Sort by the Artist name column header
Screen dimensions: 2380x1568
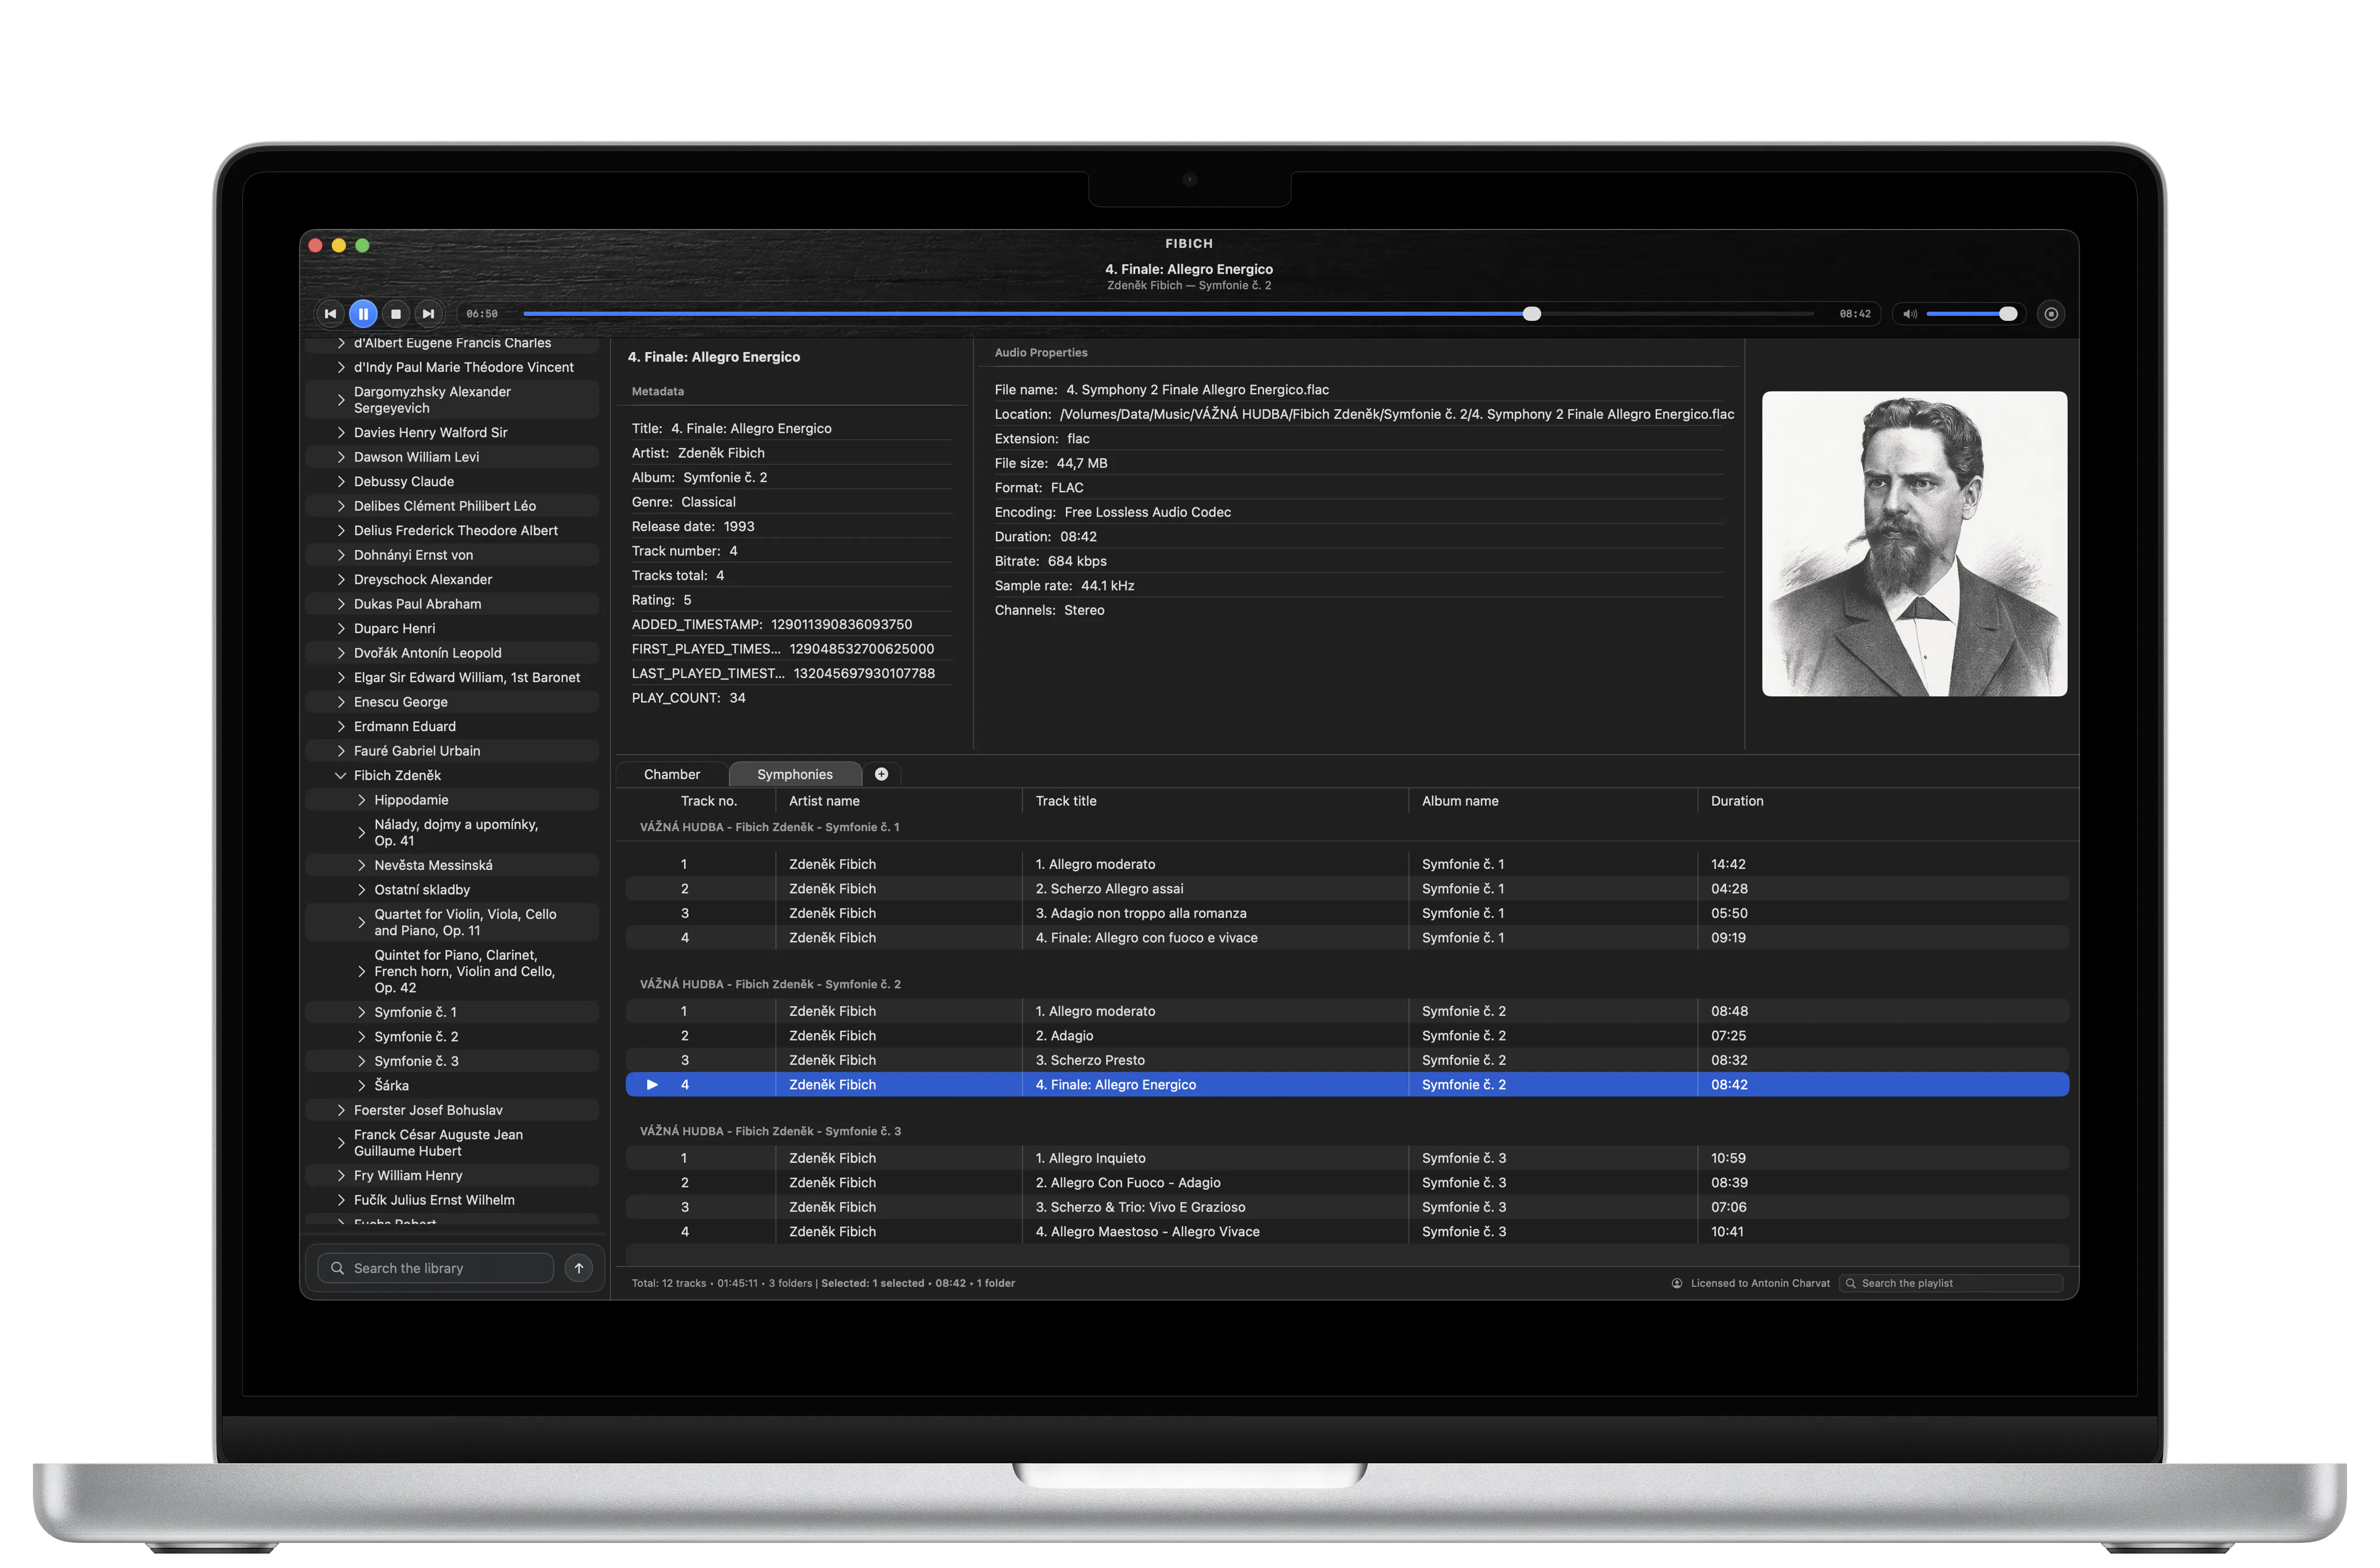coord(824,801)
